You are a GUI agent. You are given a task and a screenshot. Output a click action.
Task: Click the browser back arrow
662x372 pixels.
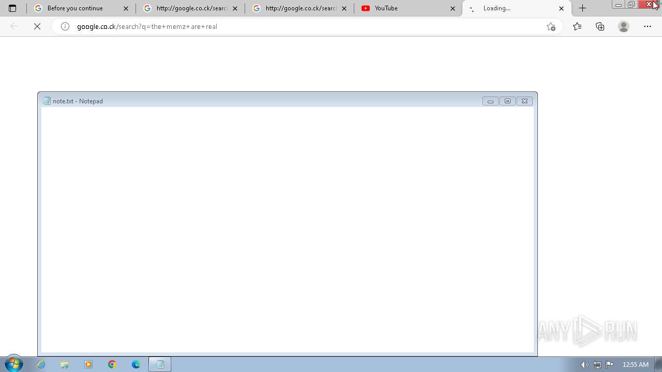coord(14,26)
